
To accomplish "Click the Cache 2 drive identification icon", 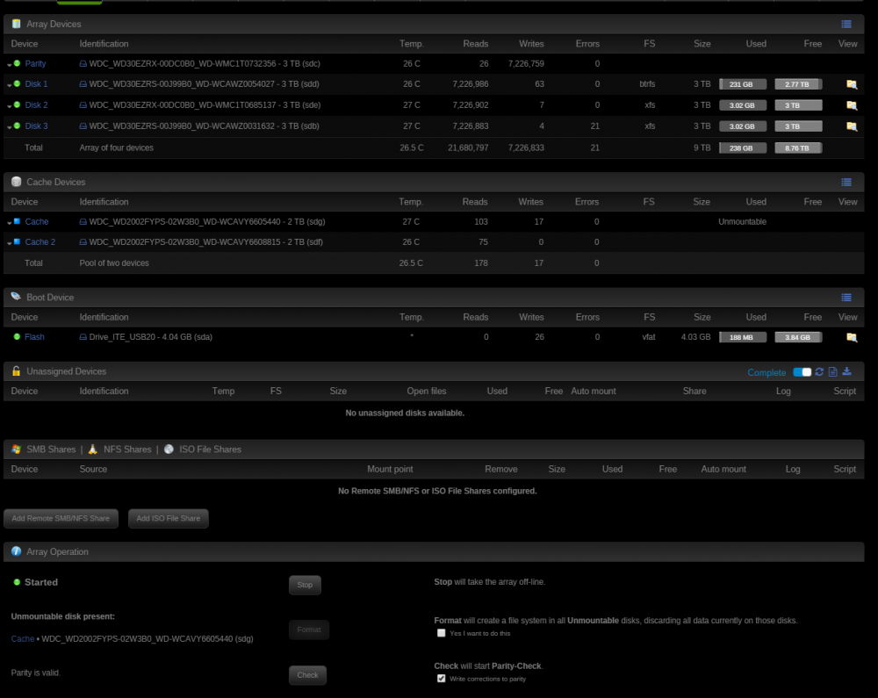I will 83,241.
